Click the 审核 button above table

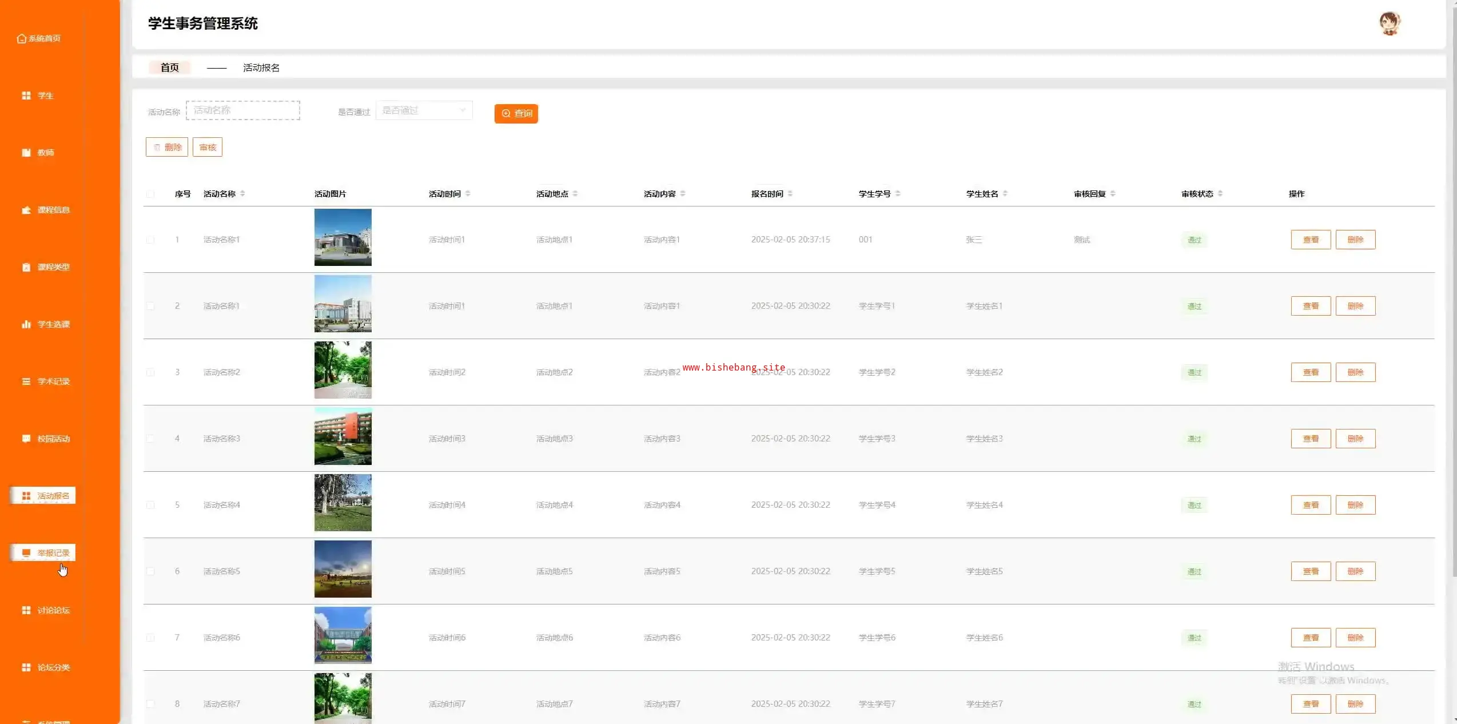pos(208,148)
